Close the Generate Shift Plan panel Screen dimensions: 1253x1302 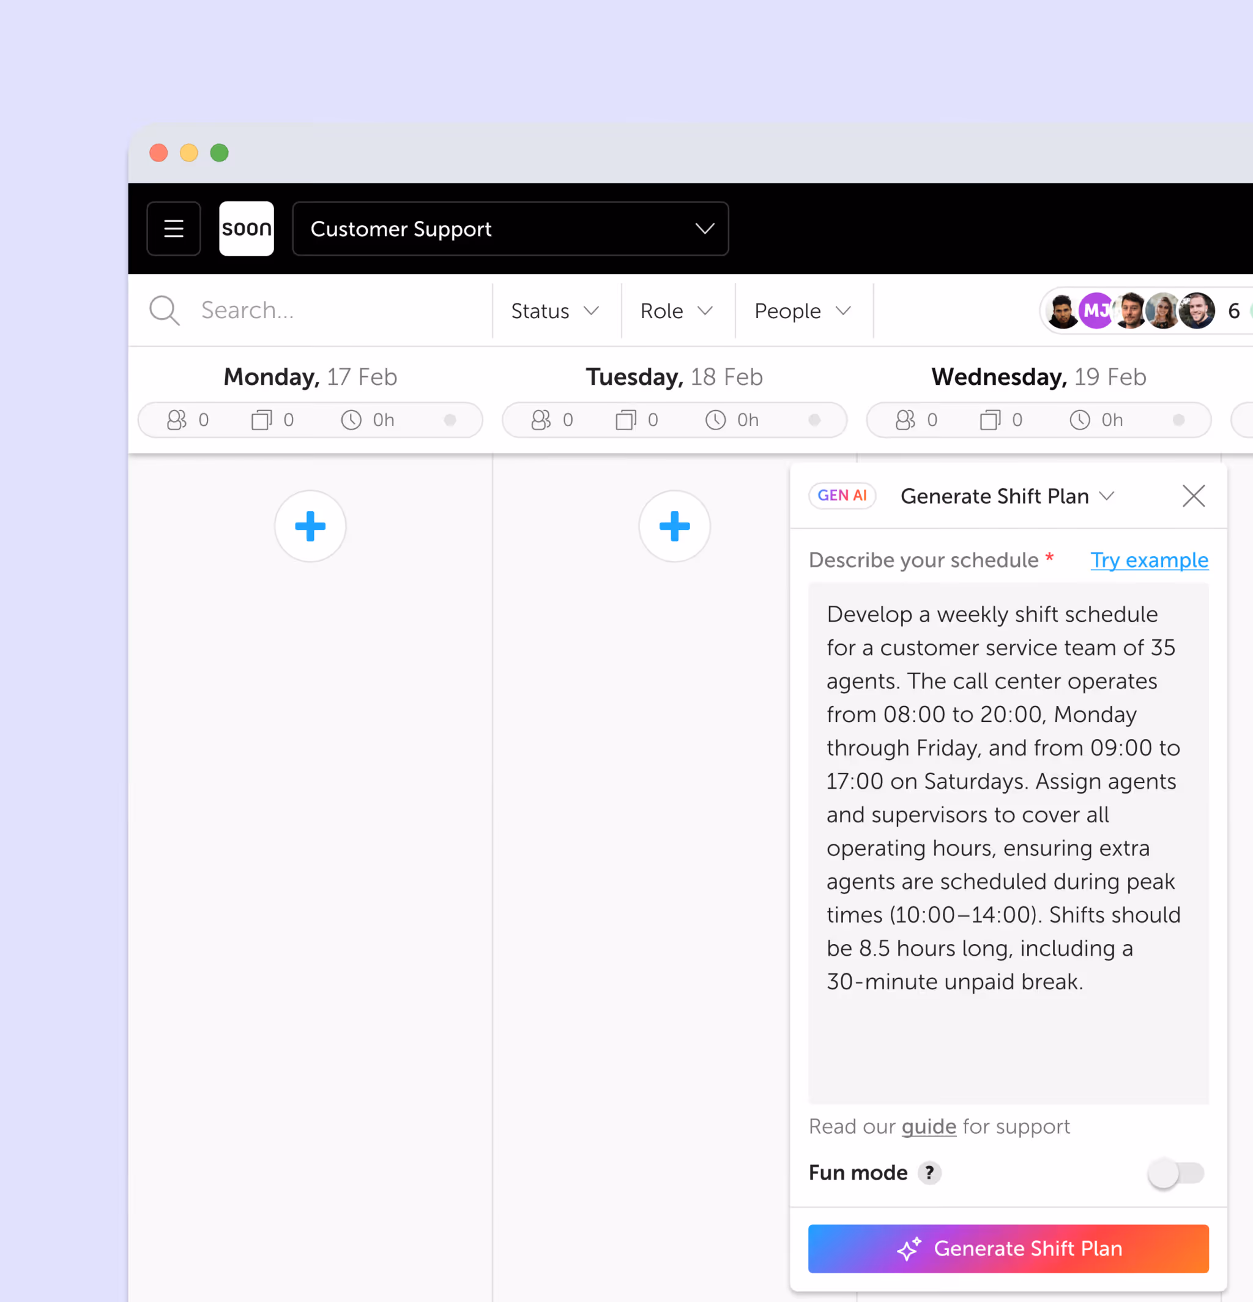(1193, 496)
